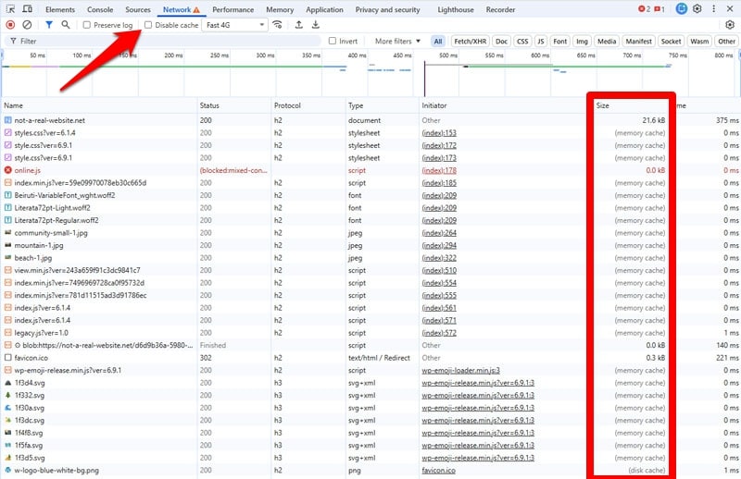Filter requests by JS
The height and width of the screenshot is (479, 741).
click(x=540, y=41)
